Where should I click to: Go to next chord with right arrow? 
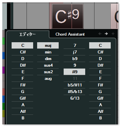point(106,34)
